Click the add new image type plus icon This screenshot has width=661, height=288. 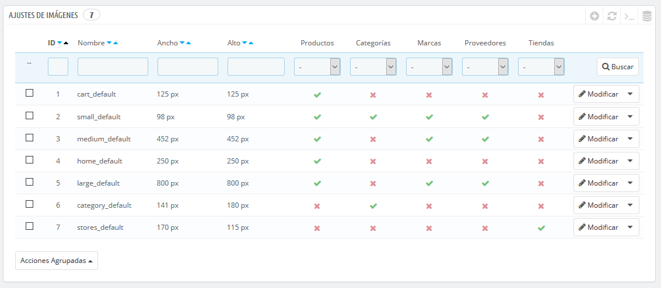tap(594, 16)
